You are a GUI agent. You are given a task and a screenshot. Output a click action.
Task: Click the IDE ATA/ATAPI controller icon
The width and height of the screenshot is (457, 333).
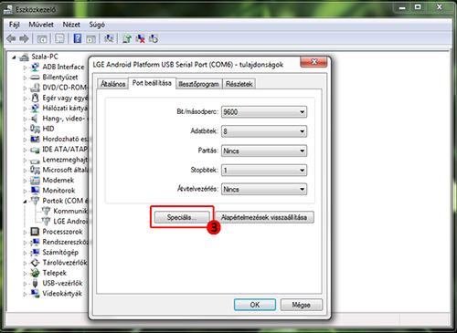(36, 150)
